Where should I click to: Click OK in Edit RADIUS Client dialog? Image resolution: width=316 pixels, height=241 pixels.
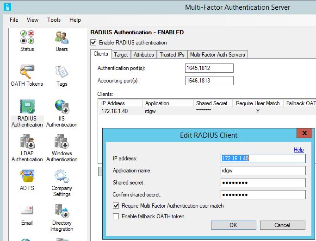(x=233, y=225)
